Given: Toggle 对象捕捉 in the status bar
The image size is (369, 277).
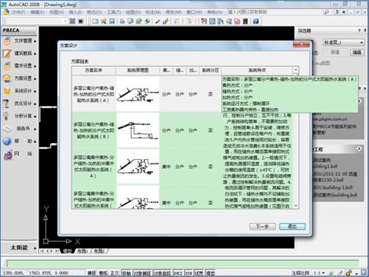Looking at the screenshot, I should (x=142, y=273).
